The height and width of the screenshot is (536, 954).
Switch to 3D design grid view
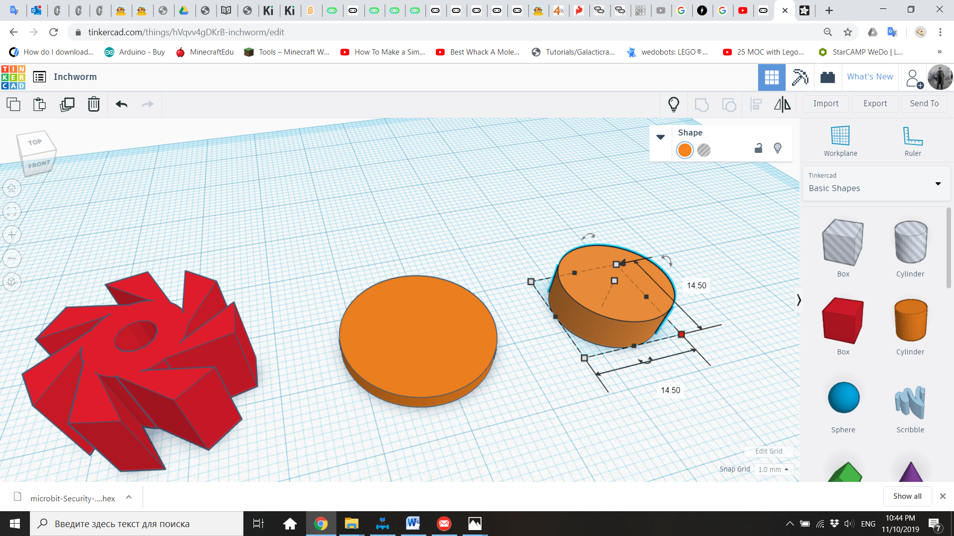pyautogui.click(x=772, y=77)
